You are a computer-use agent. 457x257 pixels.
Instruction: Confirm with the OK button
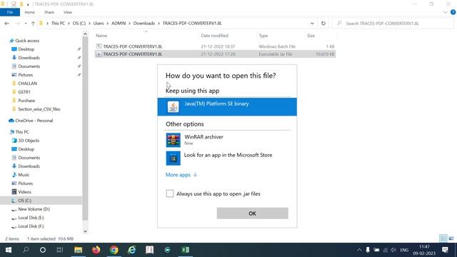click(x=252, y=213)
